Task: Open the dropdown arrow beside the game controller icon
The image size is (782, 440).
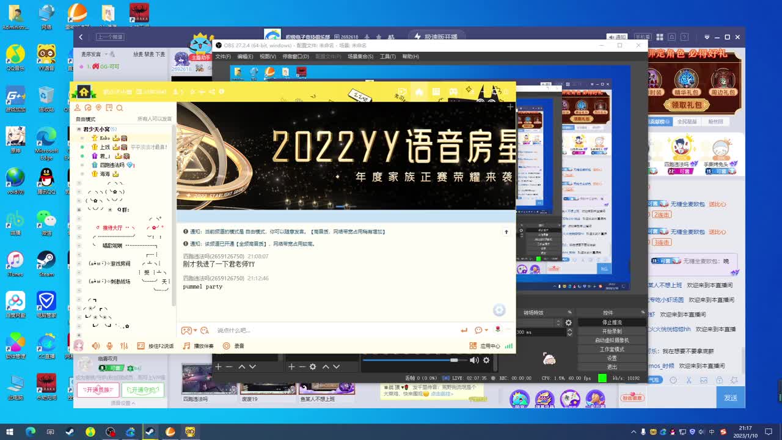Action: click(195, 331)
